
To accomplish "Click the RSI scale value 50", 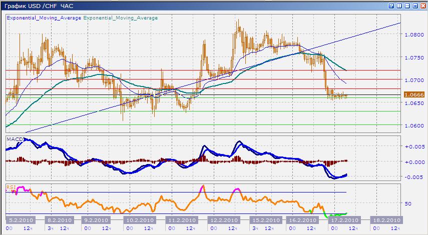I will (408, 203).
